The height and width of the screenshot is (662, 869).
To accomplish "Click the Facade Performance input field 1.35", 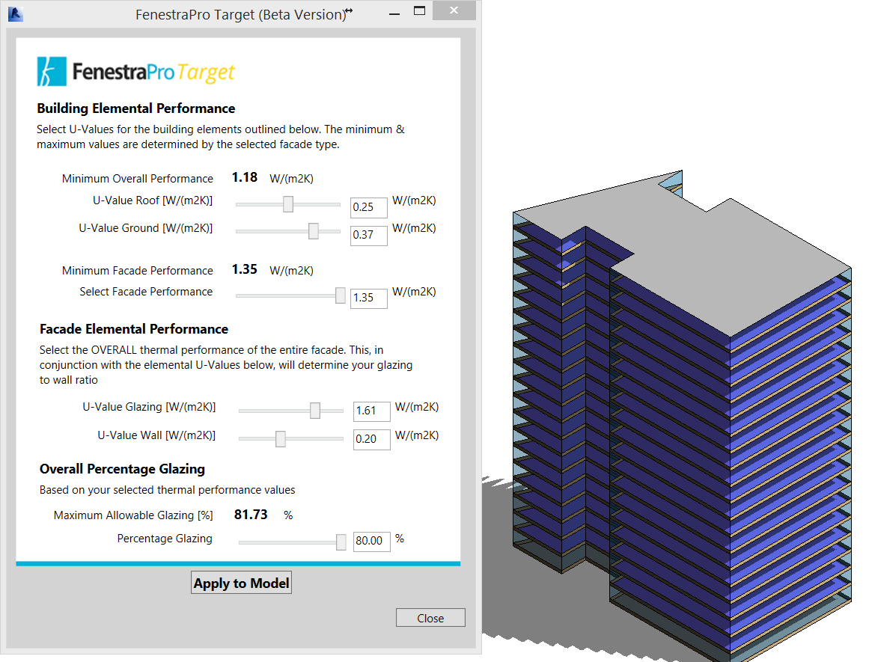I will point(368,298).
